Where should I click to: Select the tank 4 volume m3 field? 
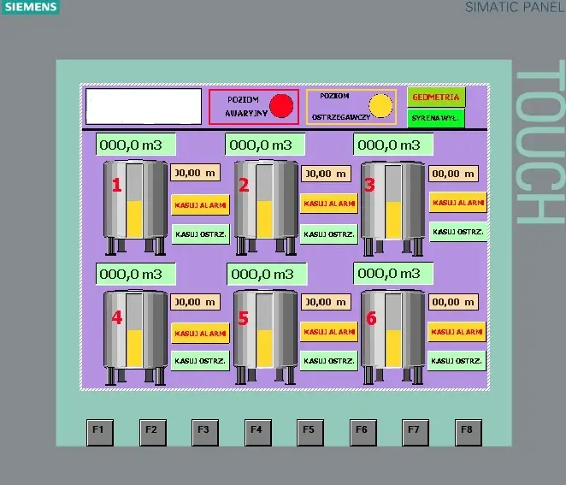[x=136, y=274]
